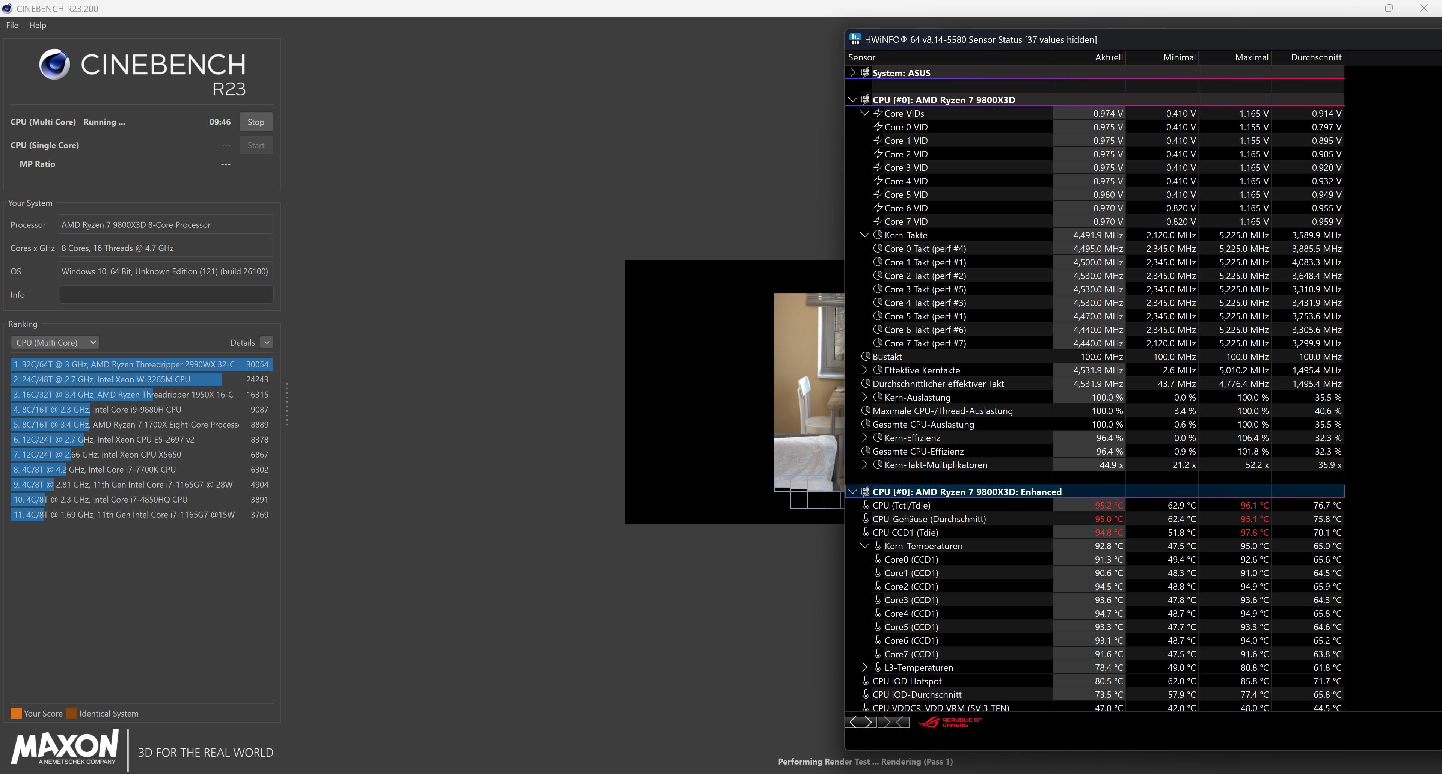Click the chip icon beside System: ASUS
1442x774 pixels.
pos(866,73)
